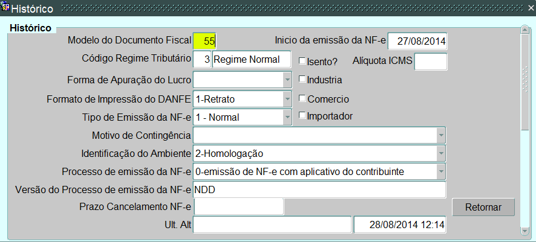Toggle the Comercio checkbox
This screenshot has height=242, width=536.
tap(302, 98)
